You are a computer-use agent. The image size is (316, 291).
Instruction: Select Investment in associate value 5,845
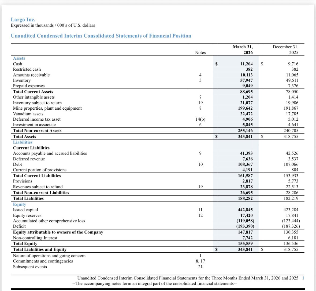tap(247, 125)
